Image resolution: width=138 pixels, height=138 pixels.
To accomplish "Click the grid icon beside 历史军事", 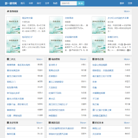I will (x=8, y=123).
